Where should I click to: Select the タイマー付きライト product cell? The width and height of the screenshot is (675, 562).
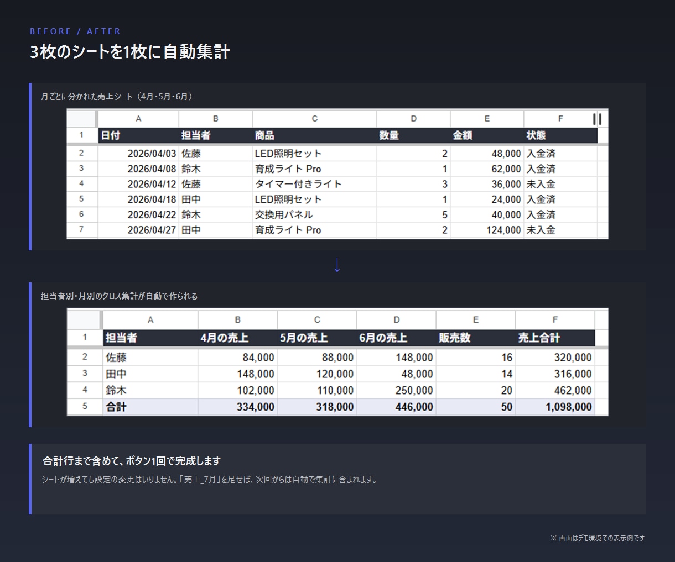[x=314, y=184]
